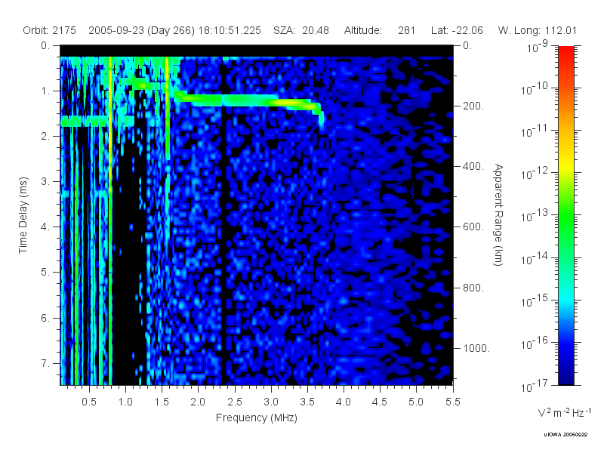Screen dimensions: 604x453
Task: Click the '1000.' apparent range tick label
Action: (476, 348)
